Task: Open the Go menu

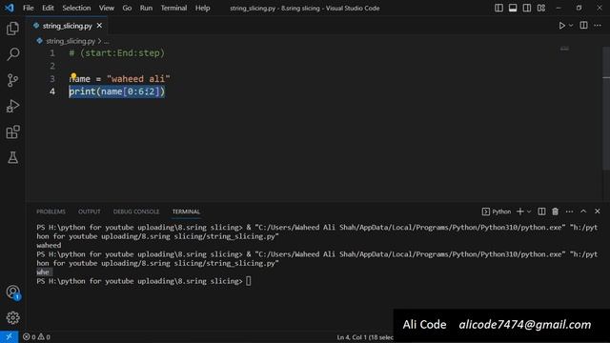Action: point(127,8)
